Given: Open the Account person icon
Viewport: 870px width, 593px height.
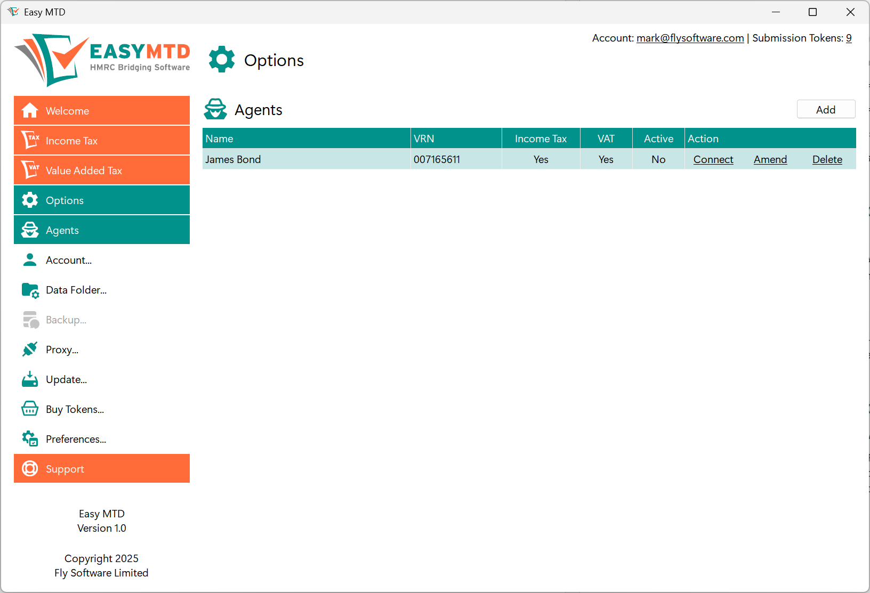Looking at the screenshot, I should (30, 260).
